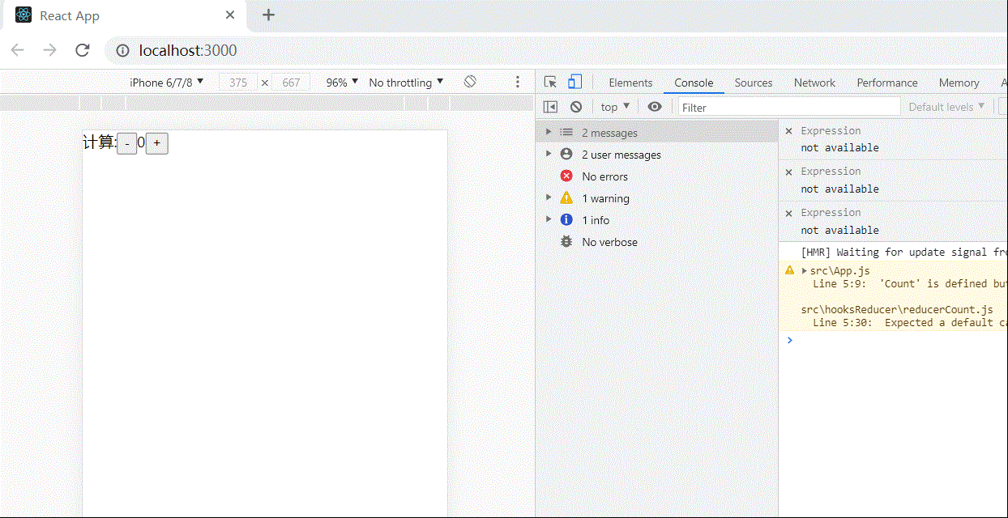The width and height of the screenshot is (1008, 518).
Task: Open the iPhone 6/7/8 device dropdown
Action: [166, 83]
